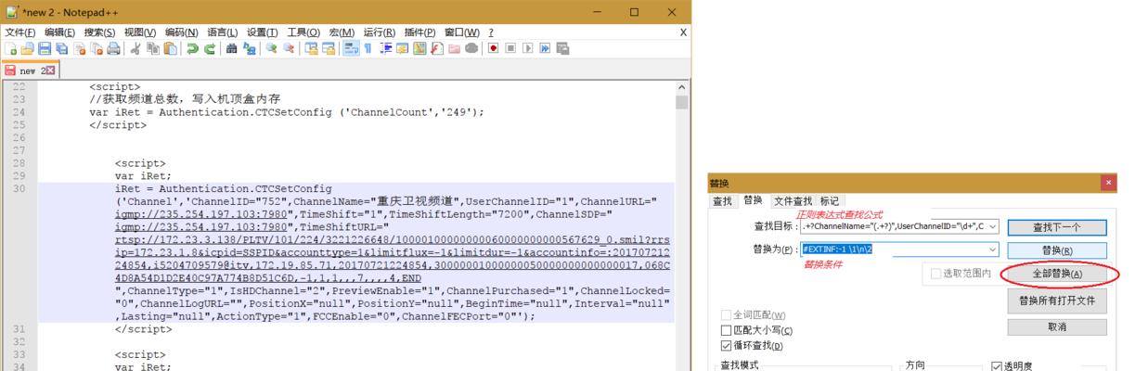The height and width of the screenshot is (371, 1148).
Task: Click the Open file toolbar icon
Action: point(27,48)
